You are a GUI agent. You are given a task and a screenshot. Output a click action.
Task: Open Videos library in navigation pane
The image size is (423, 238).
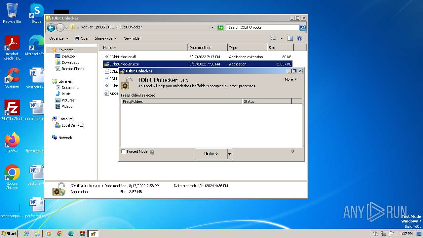tap(67, 106)
